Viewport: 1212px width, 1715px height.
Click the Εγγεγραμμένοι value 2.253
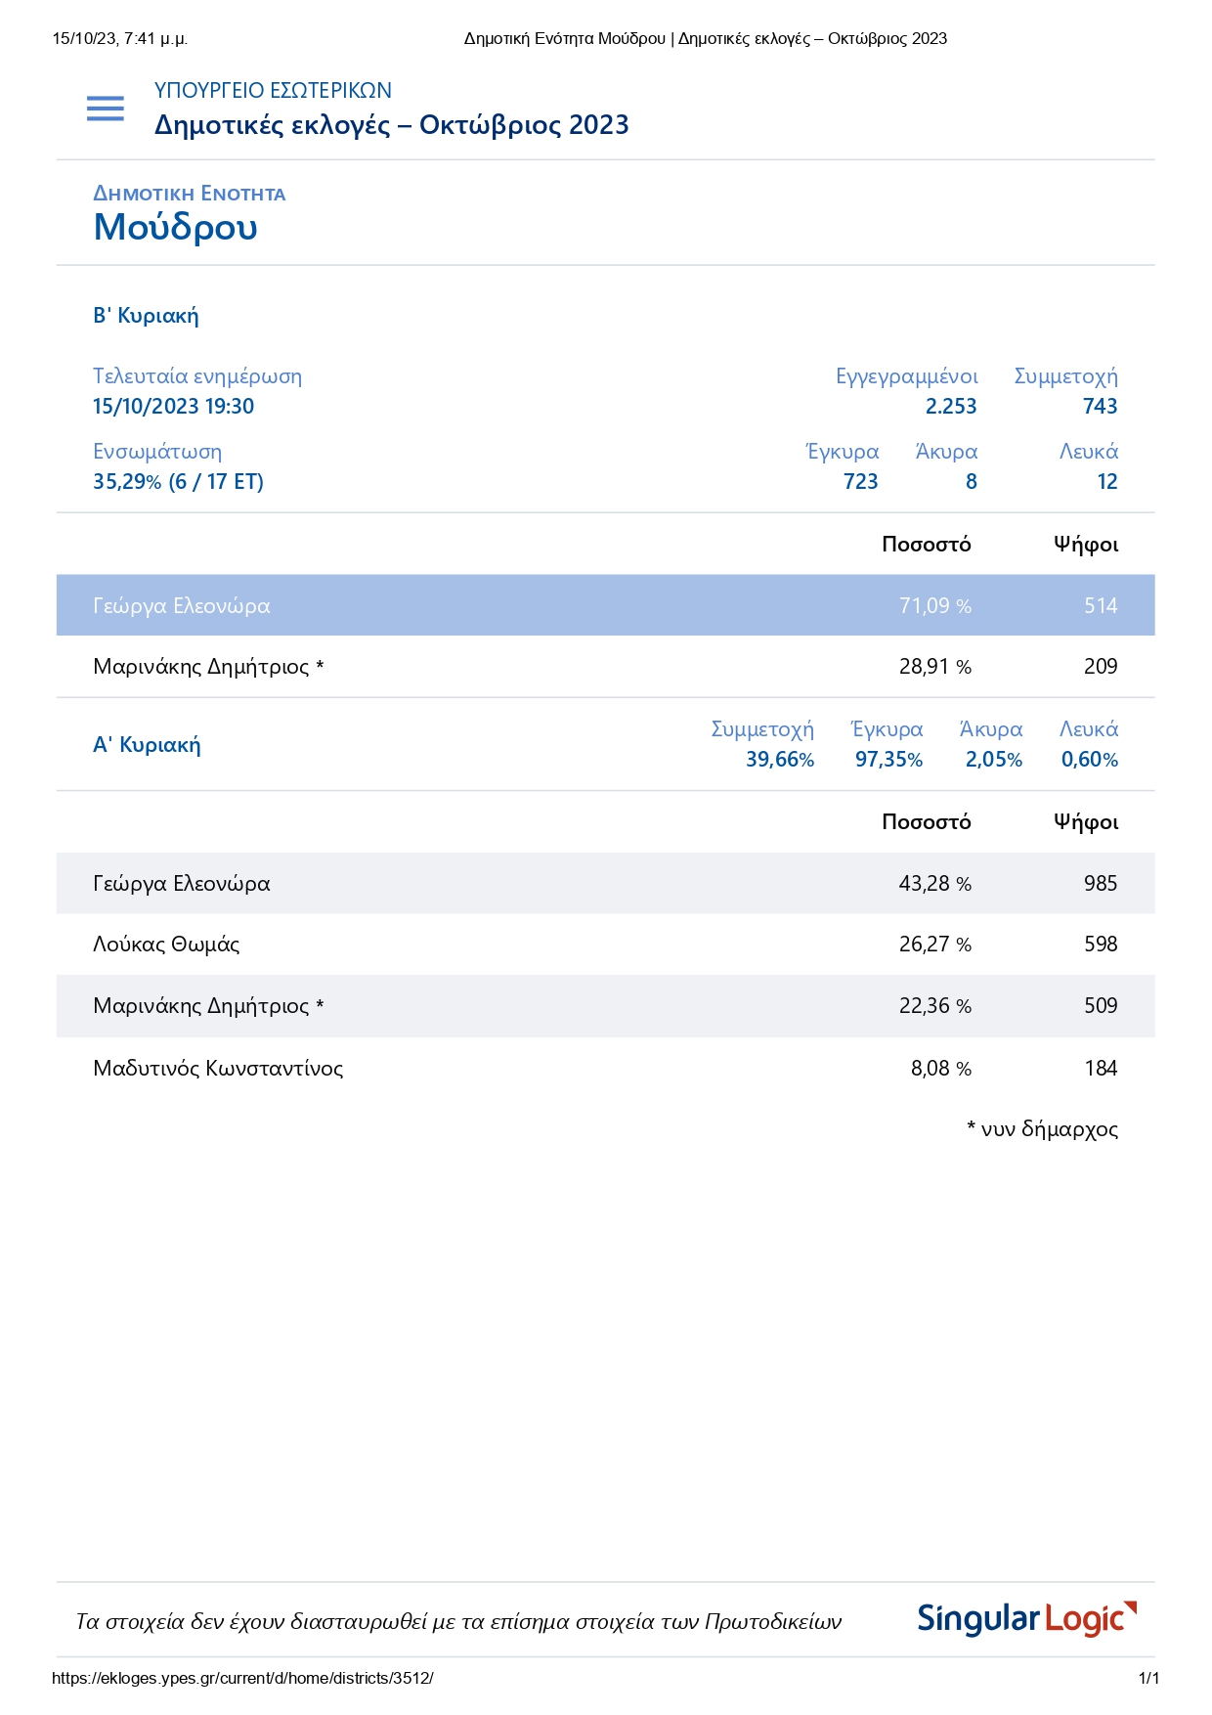(x=950, y=407)
